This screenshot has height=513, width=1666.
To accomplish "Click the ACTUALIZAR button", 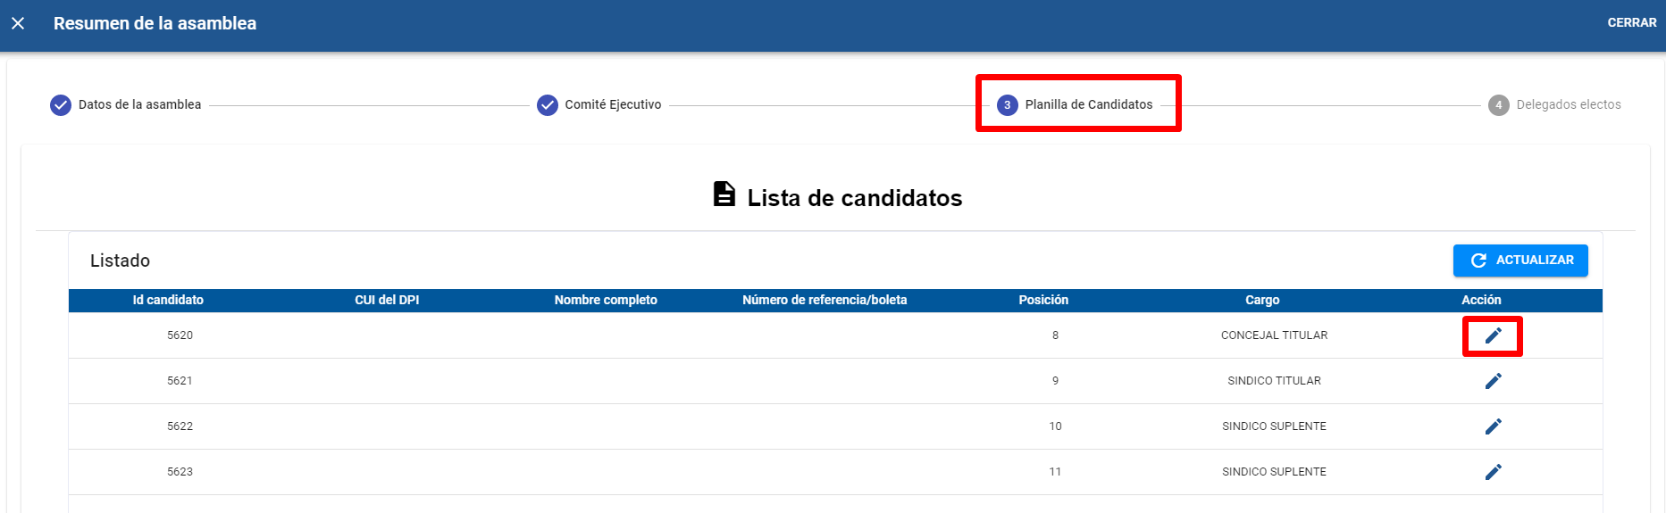I will (x=1520, y=261).
